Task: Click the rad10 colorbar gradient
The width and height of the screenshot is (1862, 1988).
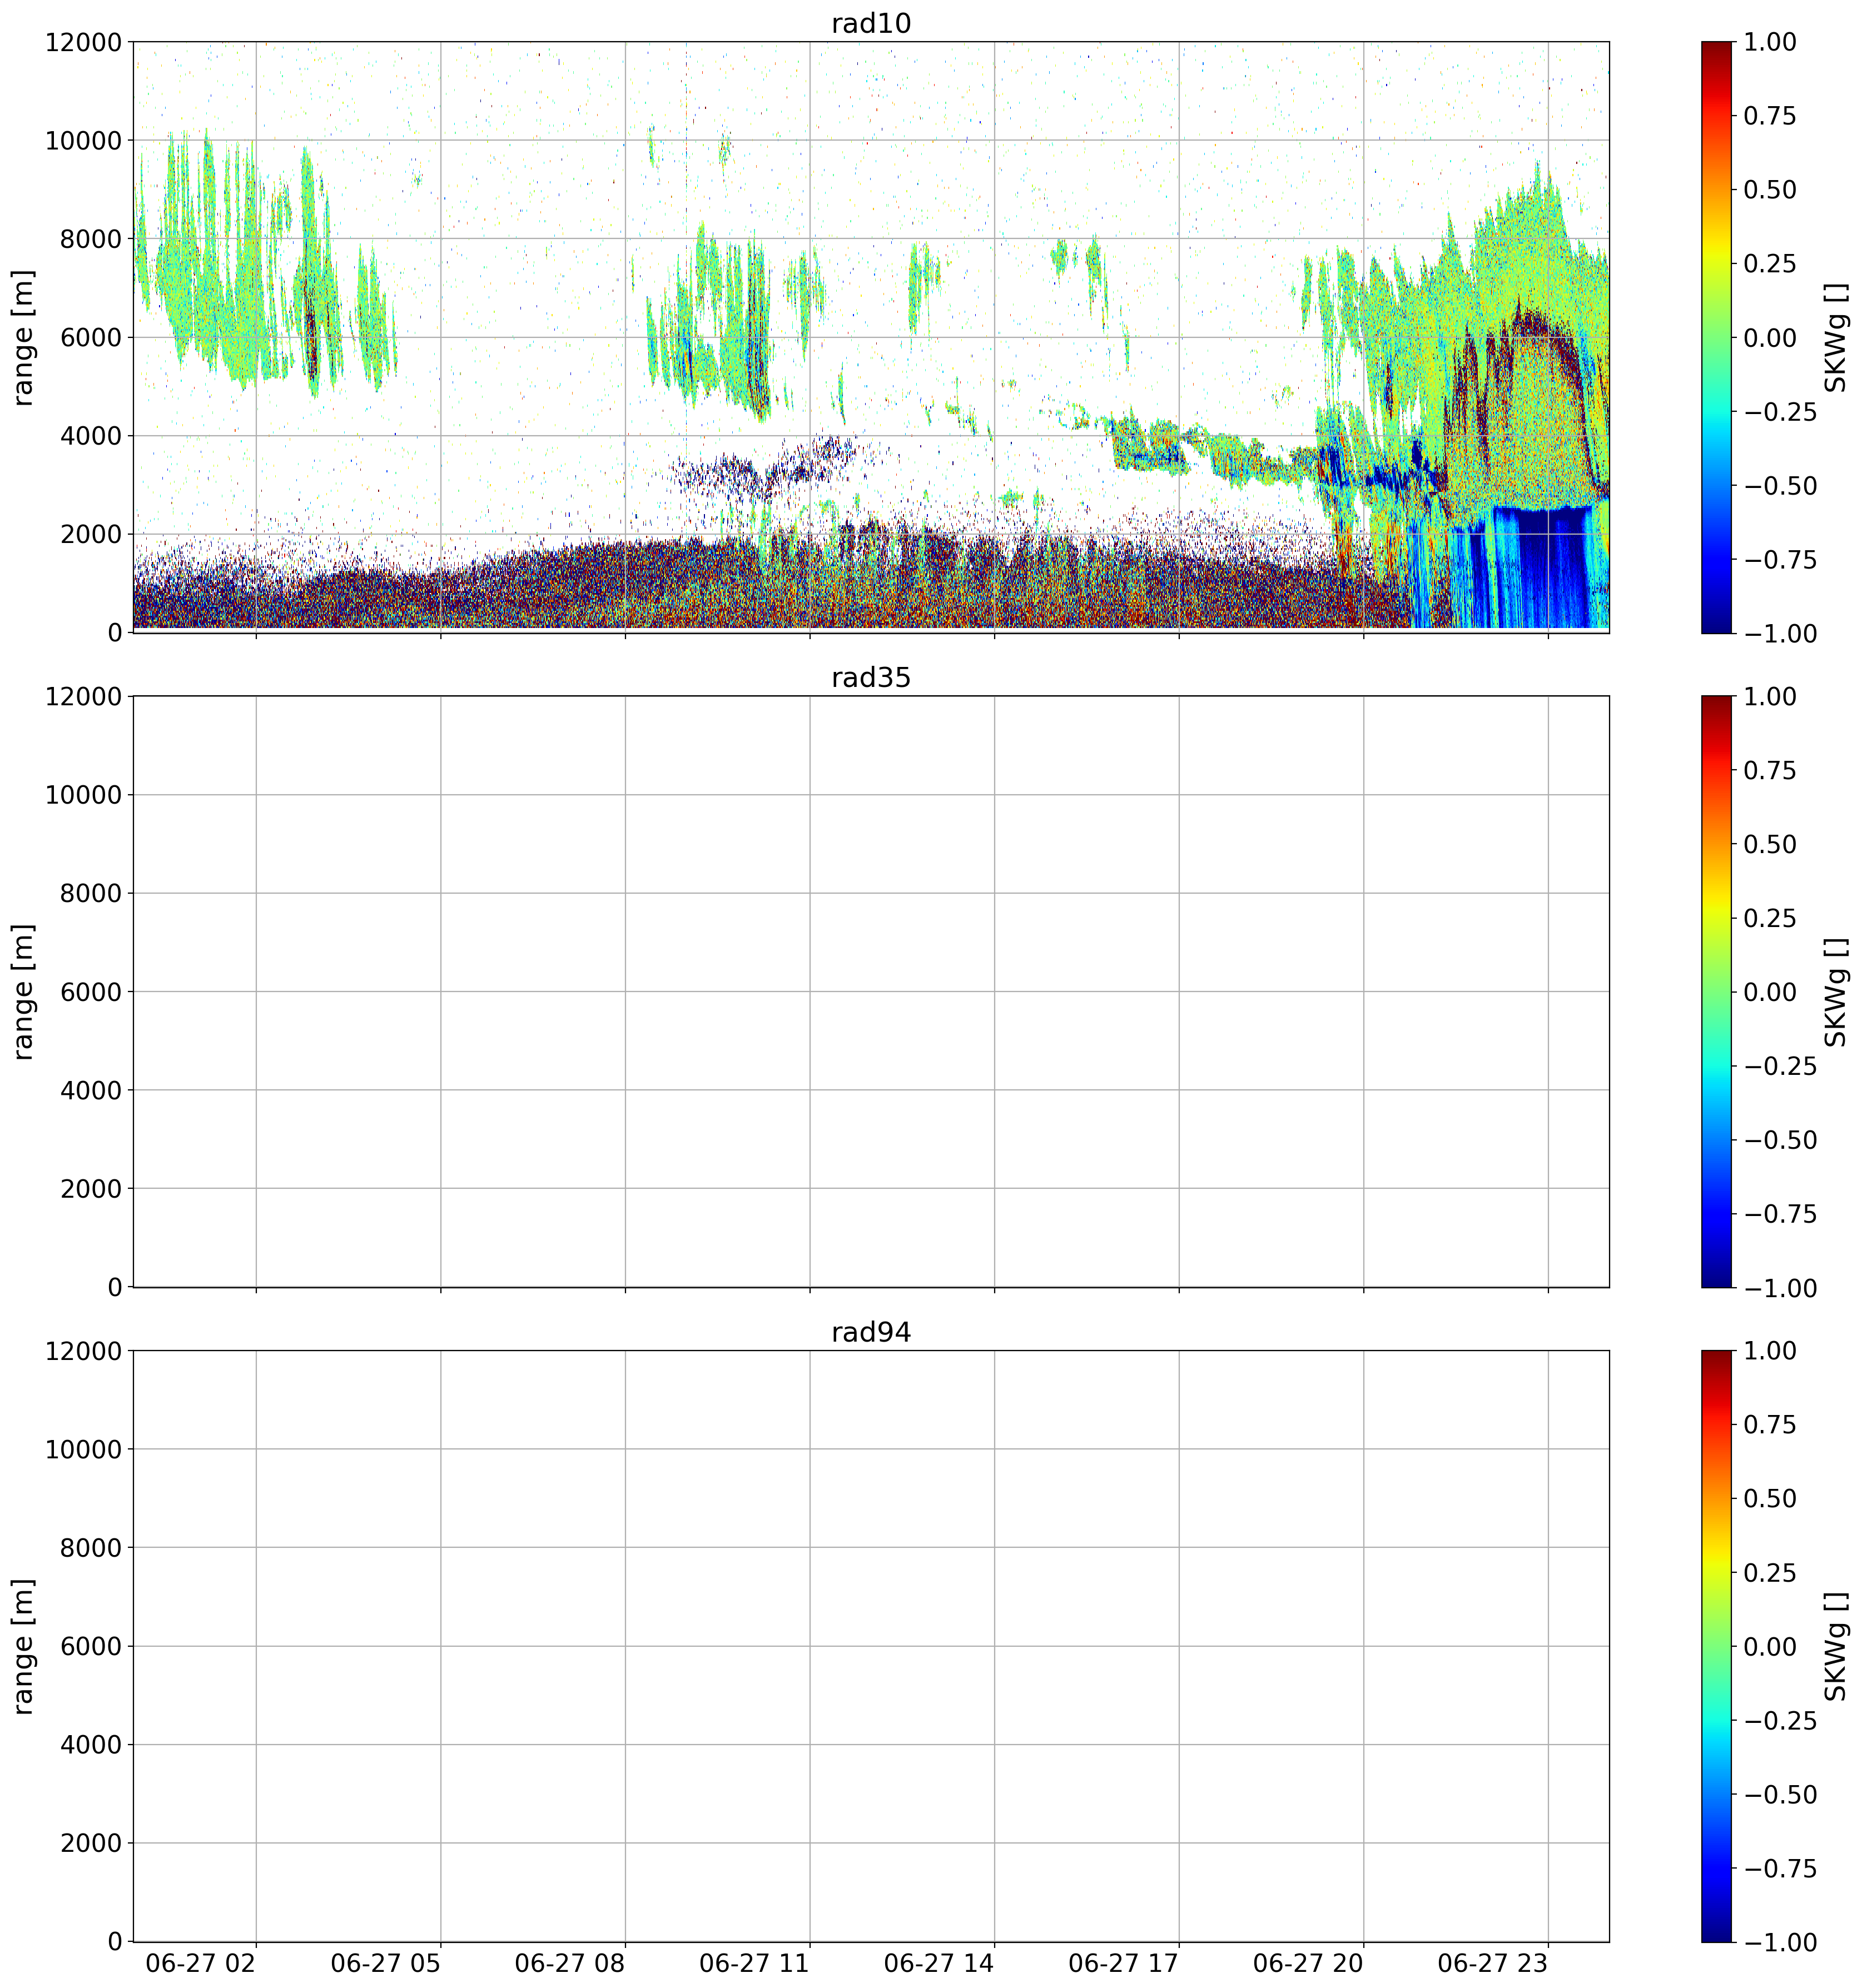Action: pos(1715,337)
